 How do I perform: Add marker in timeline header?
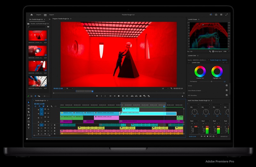[x=47, y=106]
